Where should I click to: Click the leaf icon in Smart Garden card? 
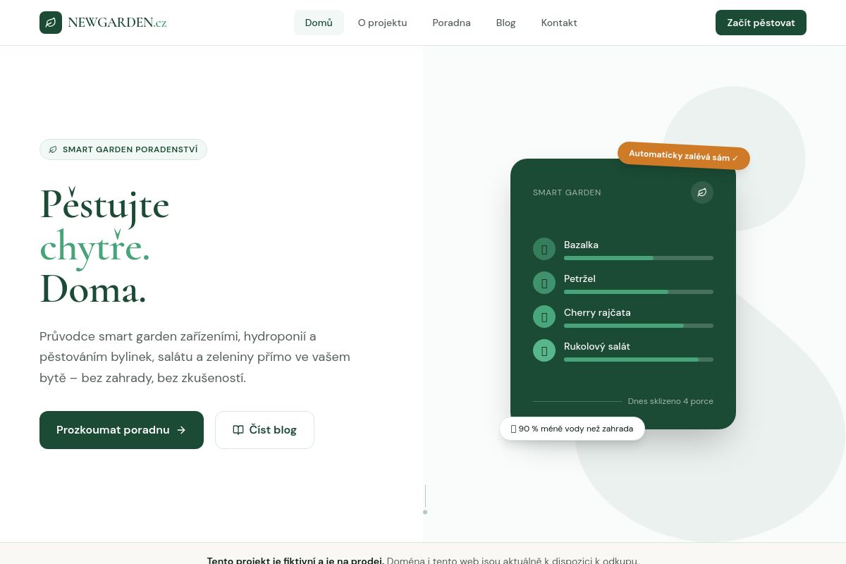[701, 192]
